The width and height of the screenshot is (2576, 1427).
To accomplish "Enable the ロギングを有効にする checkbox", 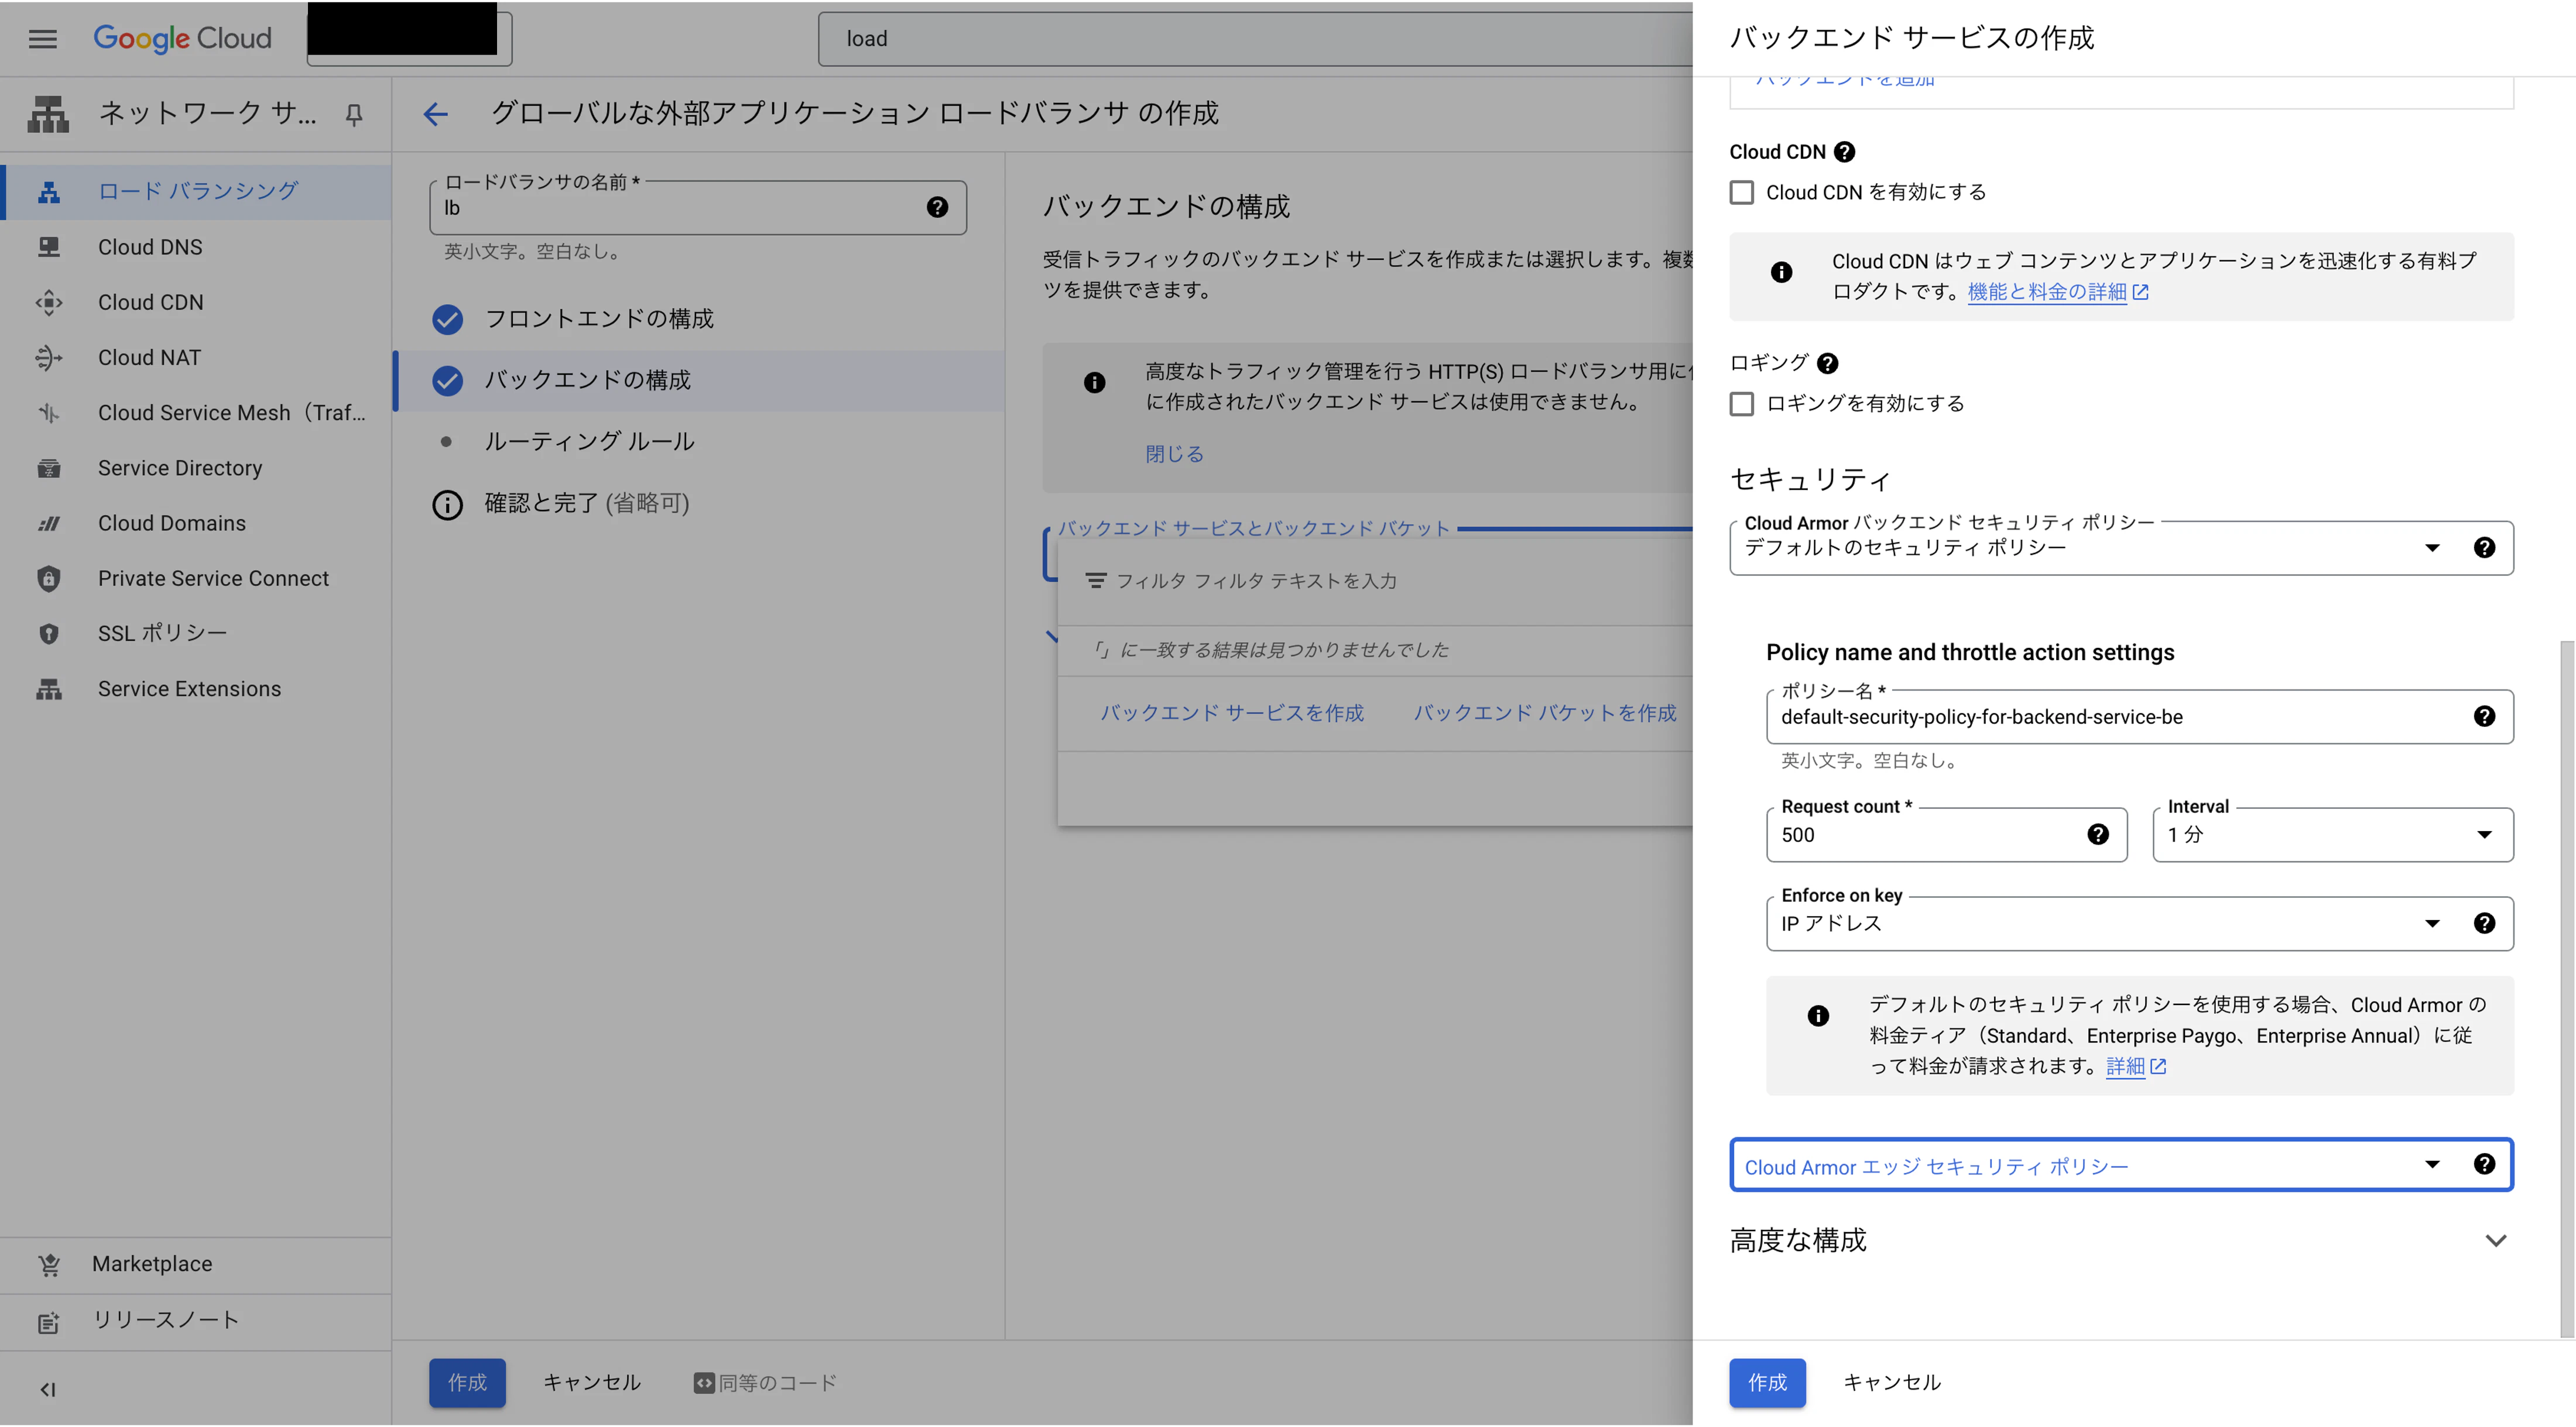I will tap(1742, 404).
